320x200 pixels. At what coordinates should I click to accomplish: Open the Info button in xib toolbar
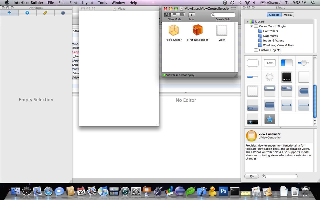191,15
